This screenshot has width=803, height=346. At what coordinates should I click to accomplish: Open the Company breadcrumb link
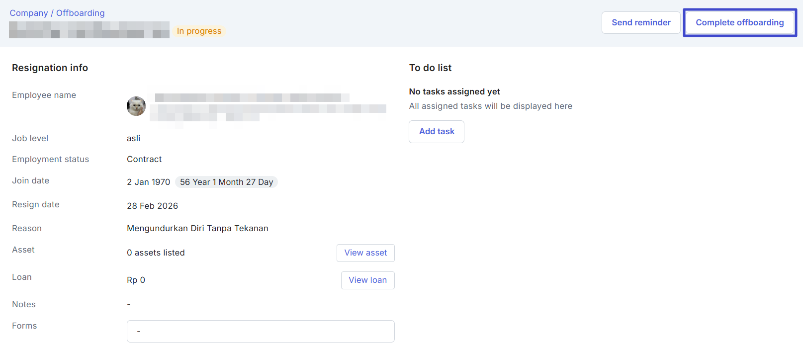coord(29,13)
